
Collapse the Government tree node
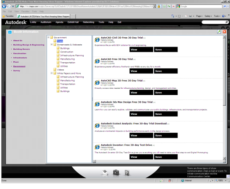click(x=48, y=37)
